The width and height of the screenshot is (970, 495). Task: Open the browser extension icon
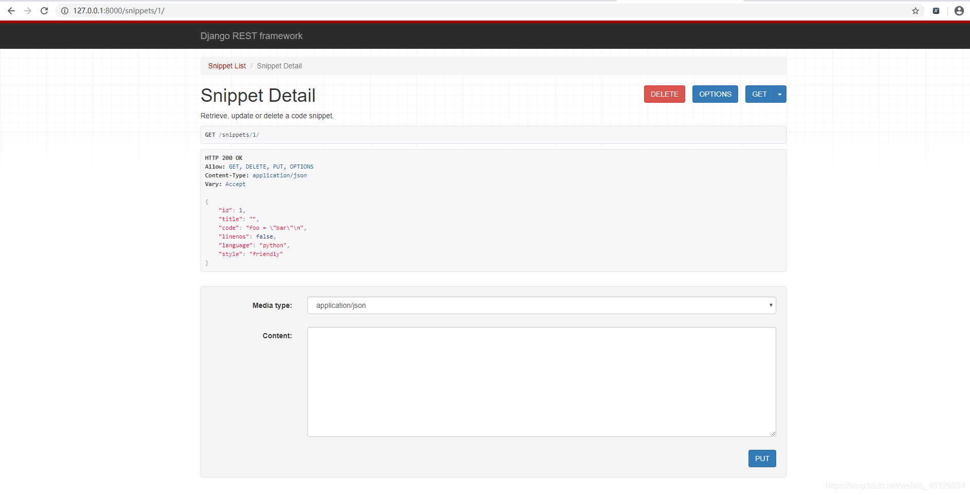(x=936, y=11)
